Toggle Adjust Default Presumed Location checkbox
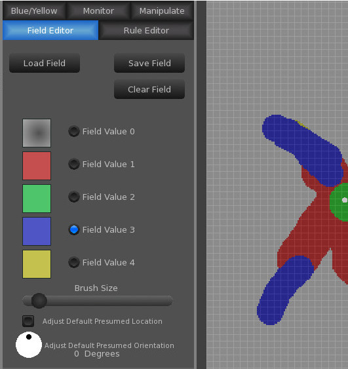The width and height of the screenshot is (348, 369). (28, 321)
